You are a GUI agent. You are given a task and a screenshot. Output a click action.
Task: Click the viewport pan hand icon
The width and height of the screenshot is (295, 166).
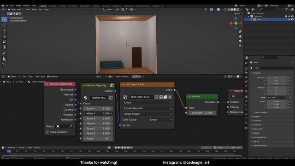[240, 36]
